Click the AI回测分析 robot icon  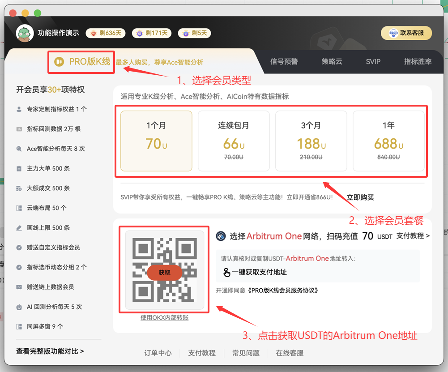point(19,307)
